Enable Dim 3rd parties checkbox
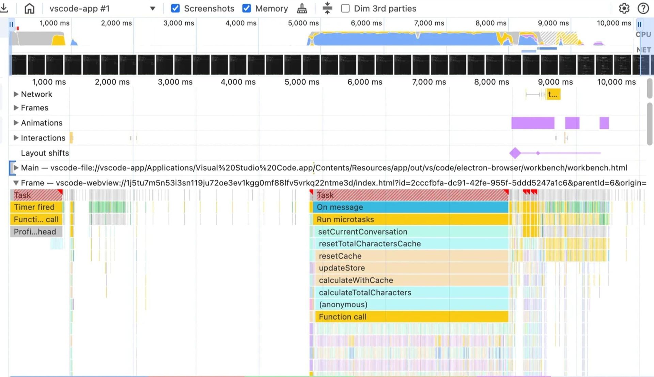Viewport: 654px width, 377px height. [345, 8]
